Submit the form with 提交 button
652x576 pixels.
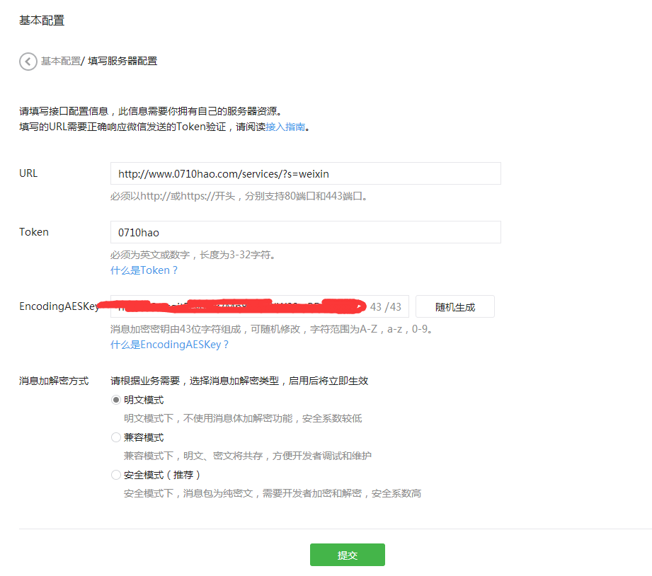tap(347, 555)
